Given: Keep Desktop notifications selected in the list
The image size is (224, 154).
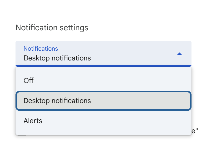Looking at the screenshot, I should (x=57, y=101).
